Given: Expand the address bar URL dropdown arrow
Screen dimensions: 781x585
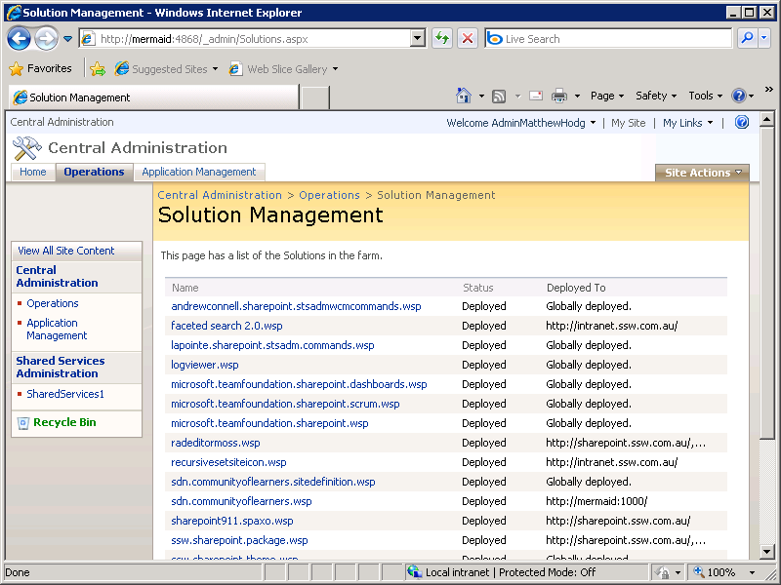Looking at the screenshot, I should click(418, 39).
